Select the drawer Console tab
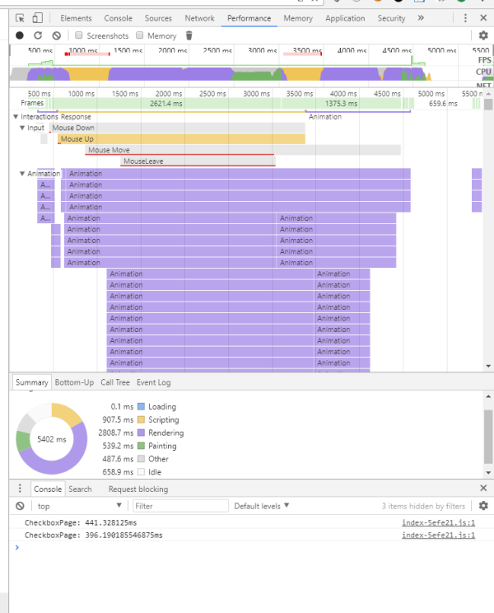The image size is (494, 613). pyautogui.click(x=48, y=489)
